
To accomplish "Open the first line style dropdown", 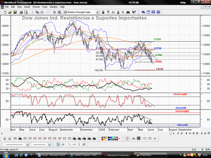I will coord(27,145).
